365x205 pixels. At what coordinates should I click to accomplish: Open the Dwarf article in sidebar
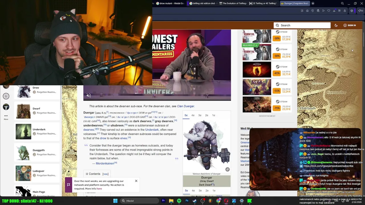(x=36, y=111)
